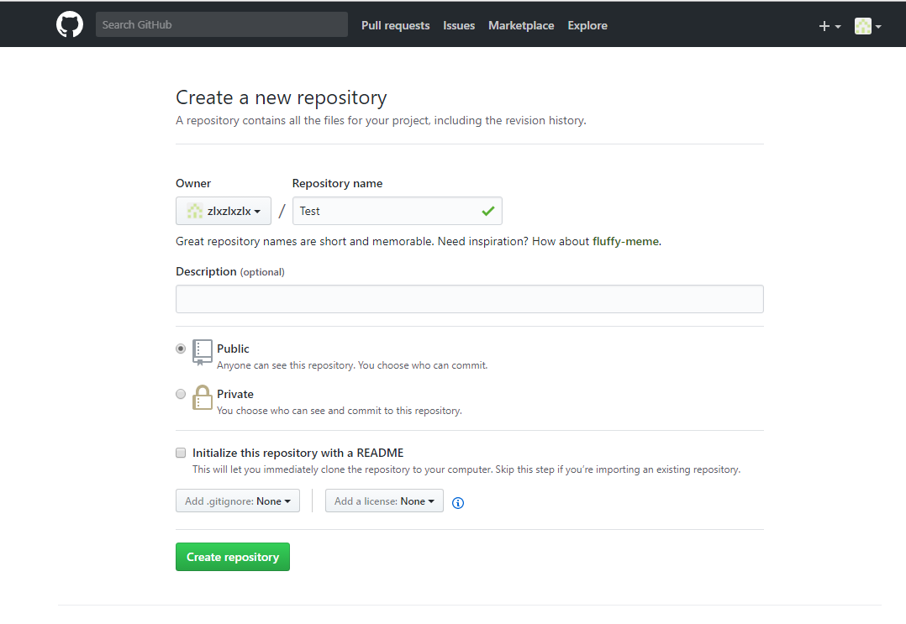This screenshot has height=624, width=906.
Task: Focus the Search GitHub field
Action: (x=221, y=25)
